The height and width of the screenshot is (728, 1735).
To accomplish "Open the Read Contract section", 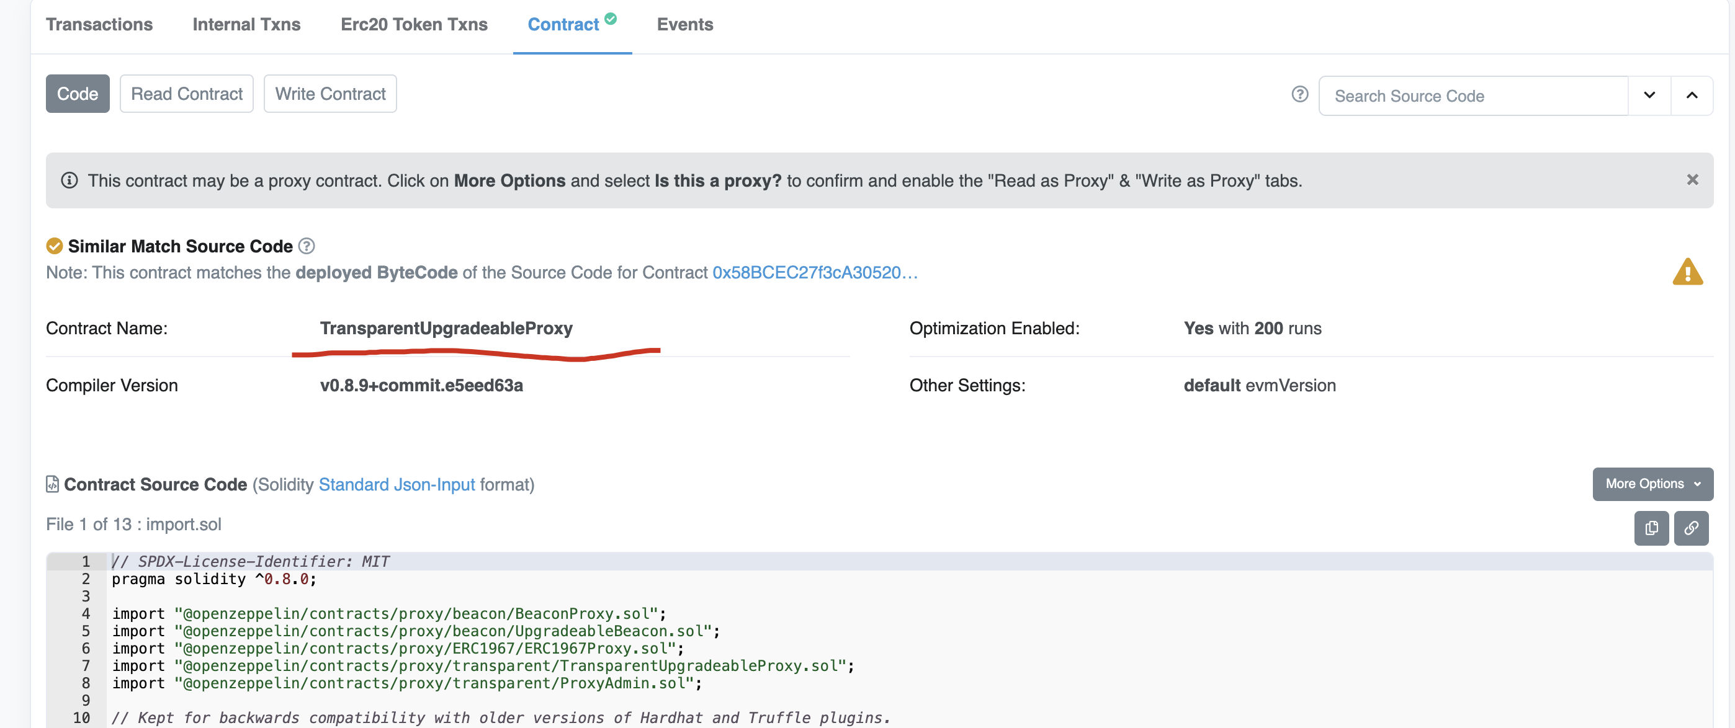I will click(187, 94).
